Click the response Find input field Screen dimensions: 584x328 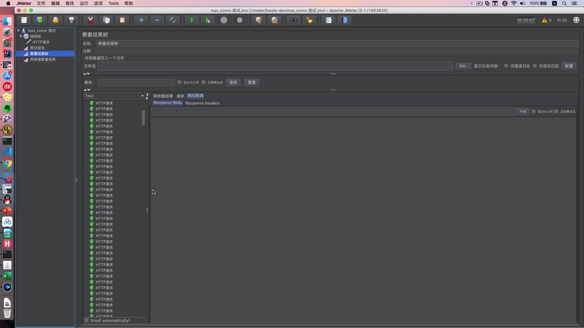coord(333,111)
